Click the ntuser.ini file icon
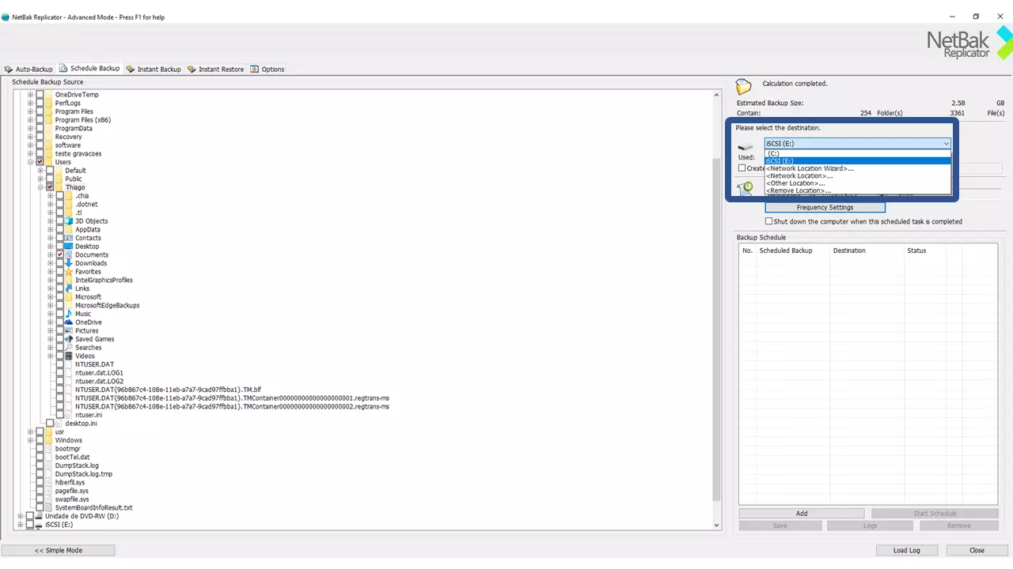This screenshot has height=569, width=1013. (x=69, y=415)
